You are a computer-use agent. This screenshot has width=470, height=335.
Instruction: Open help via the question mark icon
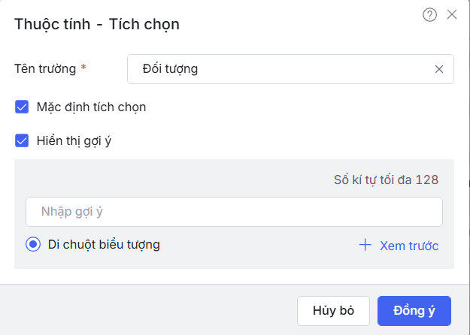point(430,14)
